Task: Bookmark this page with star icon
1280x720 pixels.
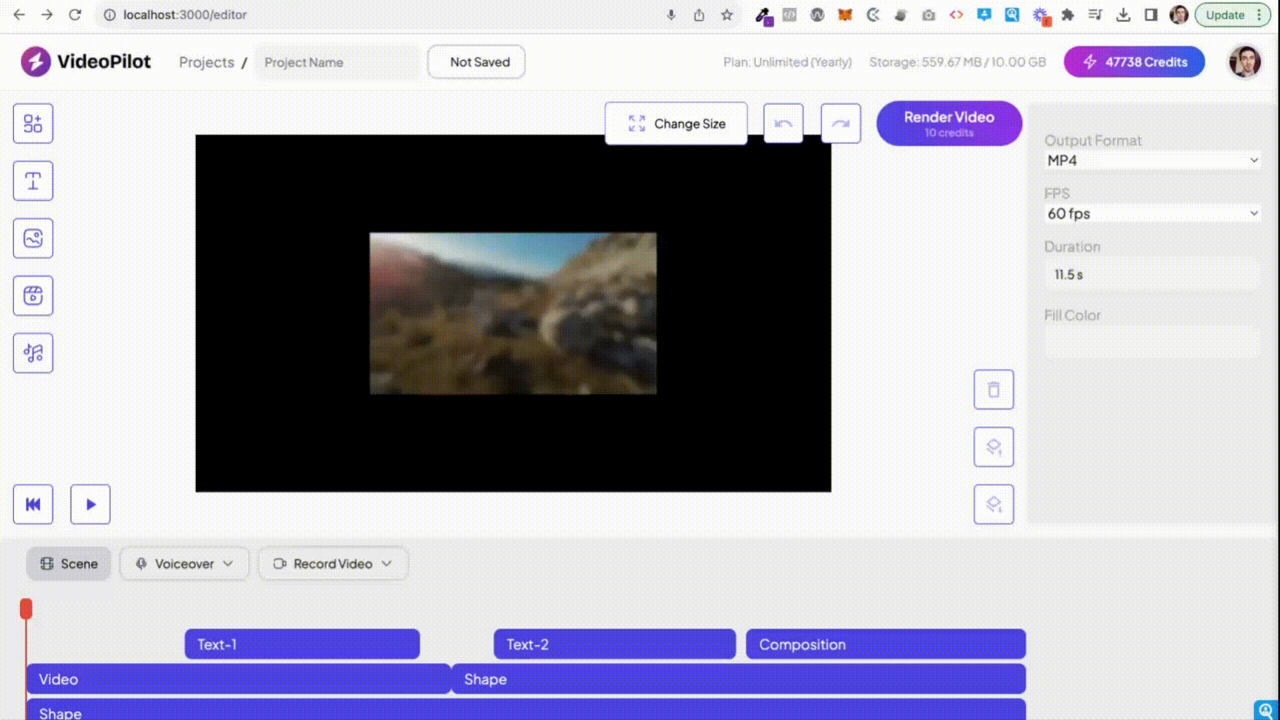Action: point(727,15)
